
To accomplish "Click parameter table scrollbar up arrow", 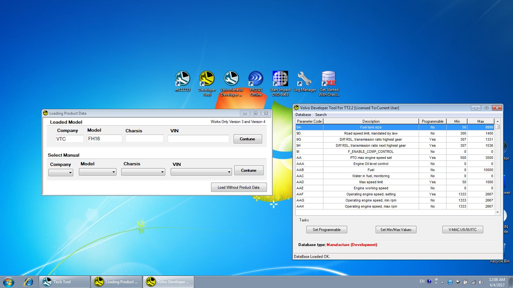I will (498, 121).
